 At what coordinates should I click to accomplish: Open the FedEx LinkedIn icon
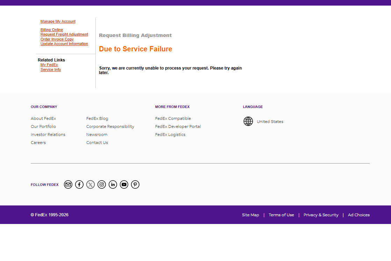(x=113, y=184)
